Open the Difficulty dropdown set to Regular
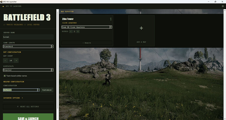226x120 pixels. 28,70
